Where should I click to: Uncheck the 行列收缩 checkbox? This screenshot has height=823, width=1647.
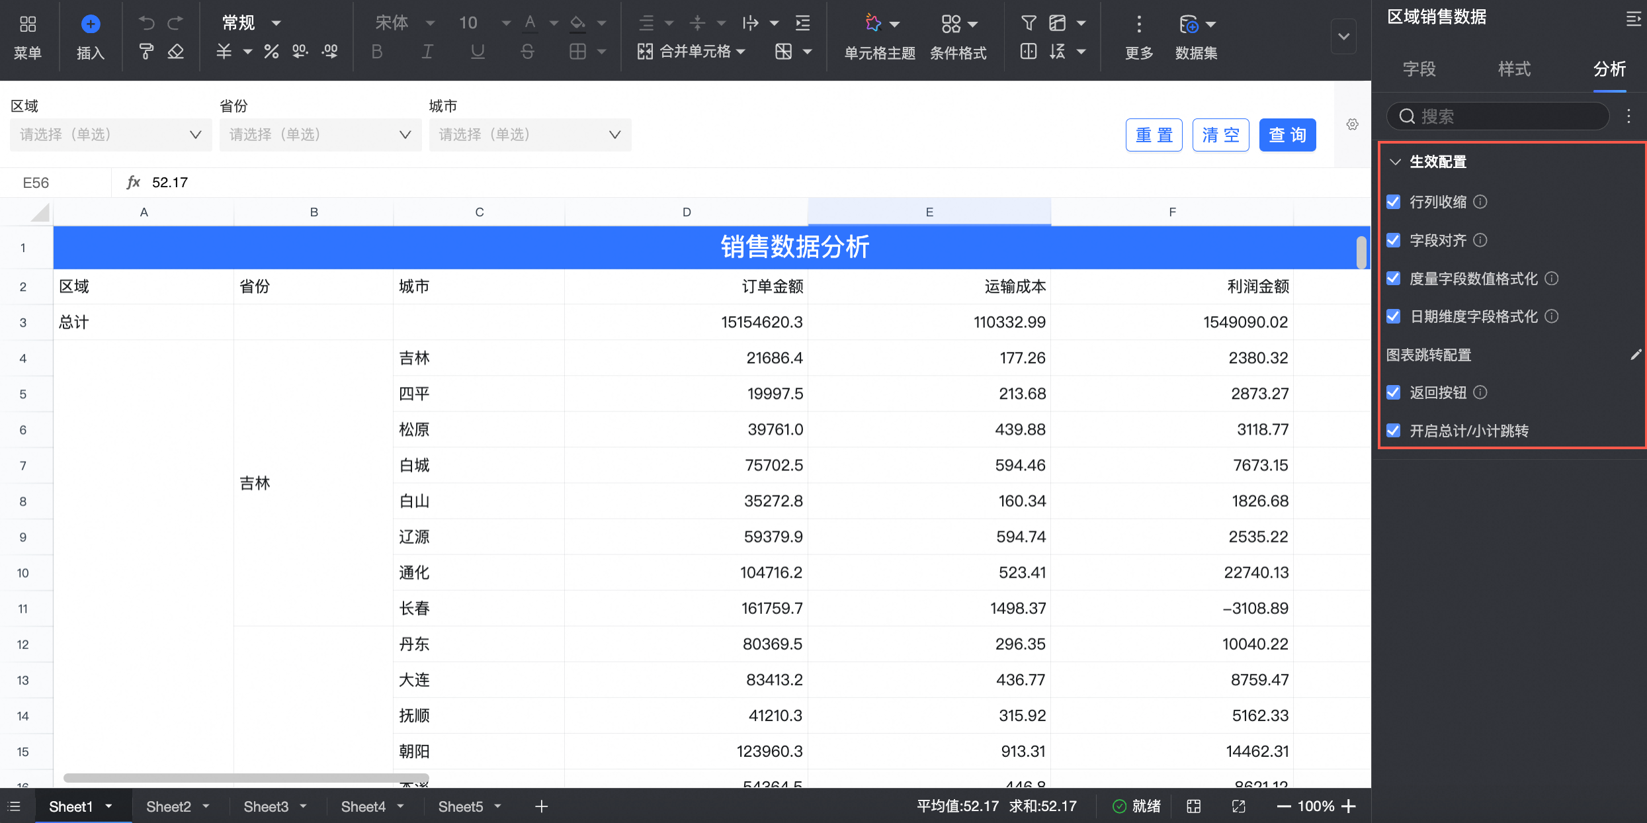click(1394, 202)
